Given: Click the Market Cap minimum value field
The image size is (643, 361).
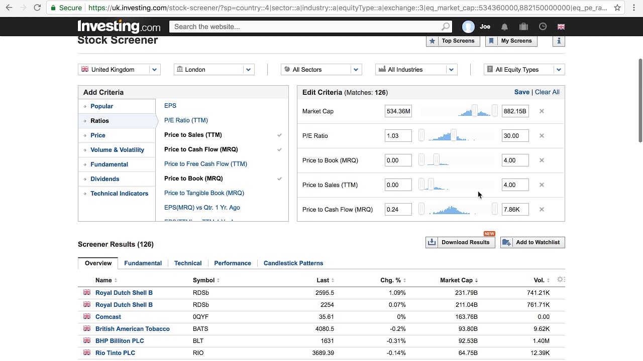Looking at the screenshot, I should 398,111.
